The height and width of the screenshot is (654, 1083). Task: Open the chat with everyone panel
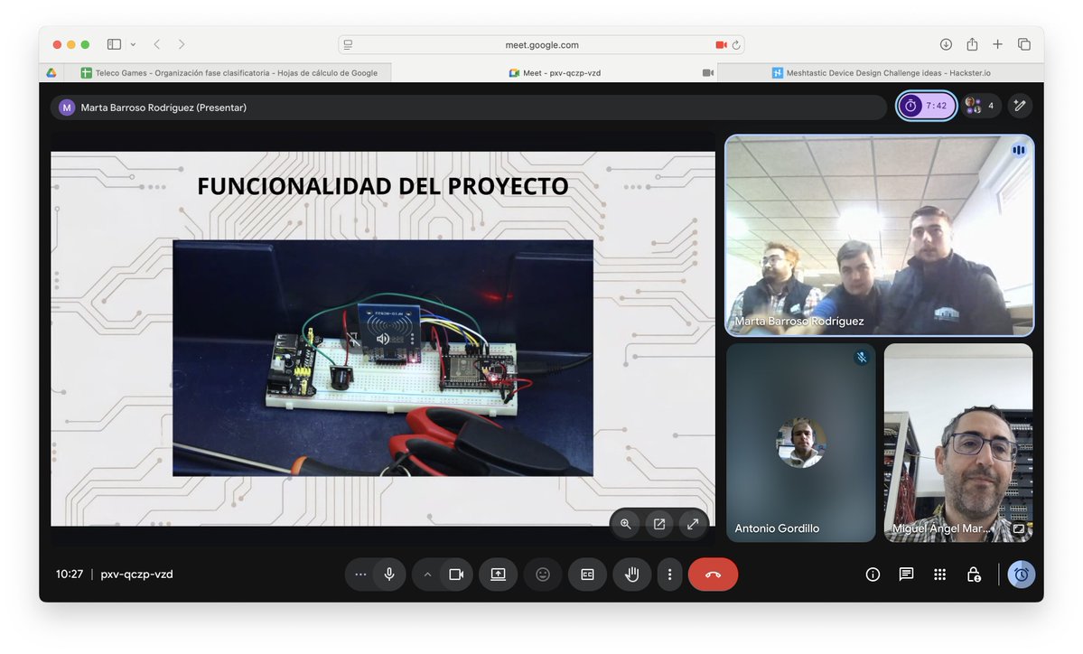click(906, 575)
